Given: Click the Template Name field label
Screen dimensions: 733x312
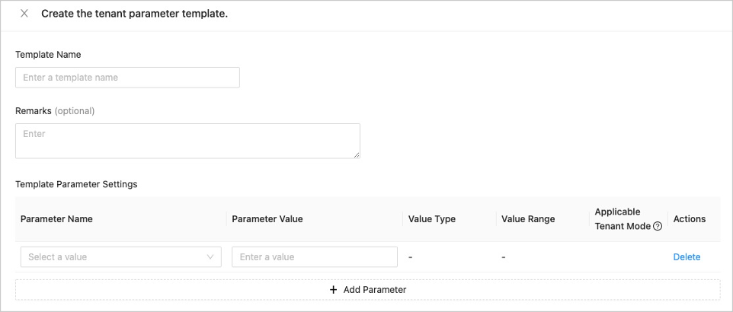Looking at the screenshot, I should click(x=48, y=55).
